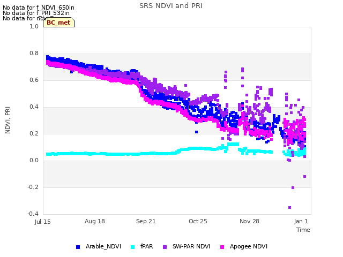Click the BC_met tag label
The height and width of the screenshot is (257, 343).
(x=58, y=22)
